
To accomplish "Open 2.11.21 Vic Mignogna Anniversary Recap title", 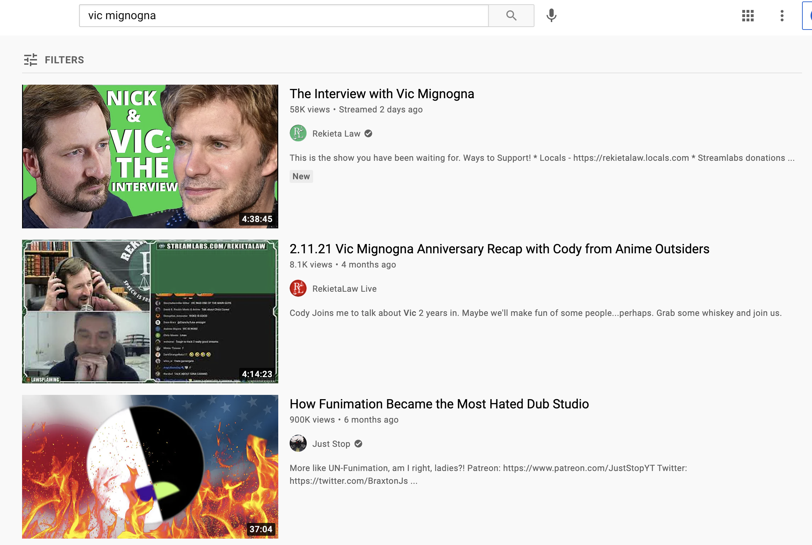I will pyautogui.click(x=499, y=249).
